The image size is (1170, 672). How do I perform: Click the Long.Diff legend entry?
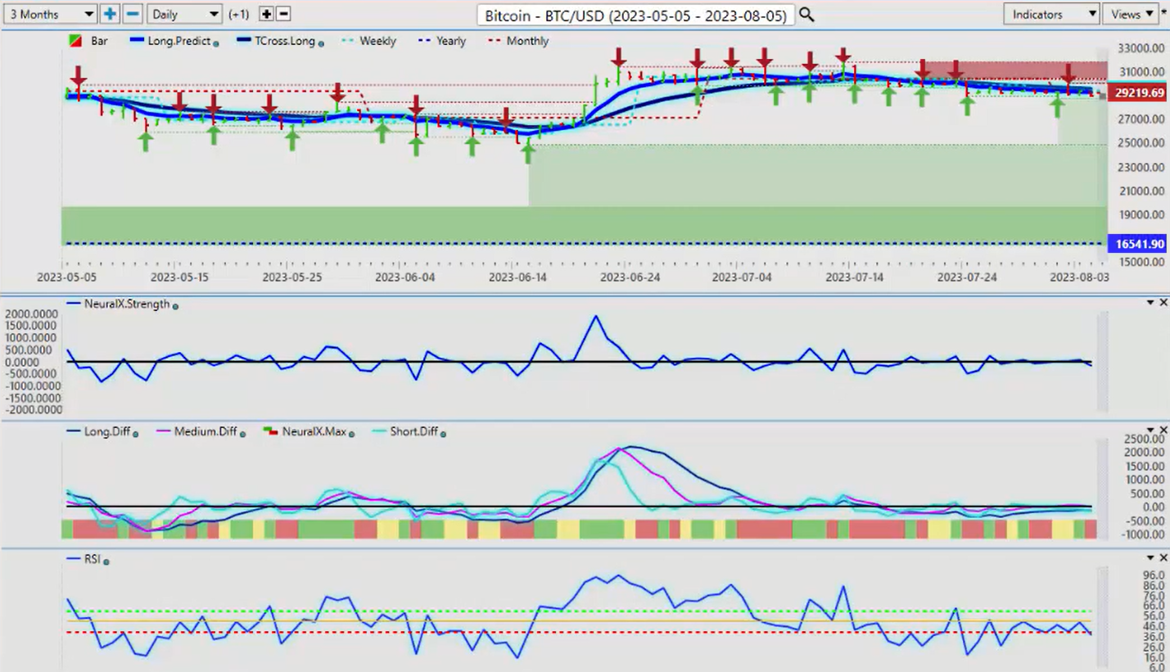click(x=107, y=431)
